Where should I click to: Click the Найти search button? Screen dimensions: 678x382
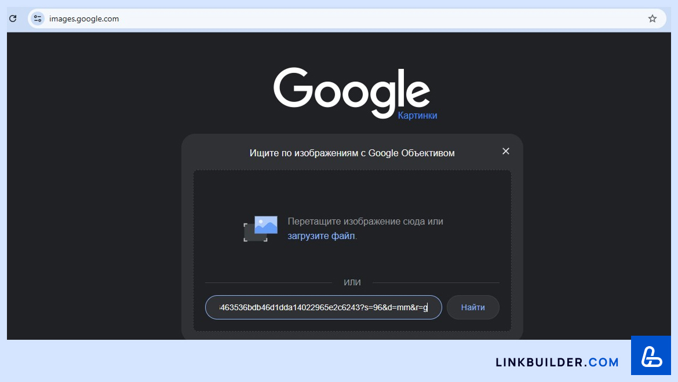click(x=473, y=307)
